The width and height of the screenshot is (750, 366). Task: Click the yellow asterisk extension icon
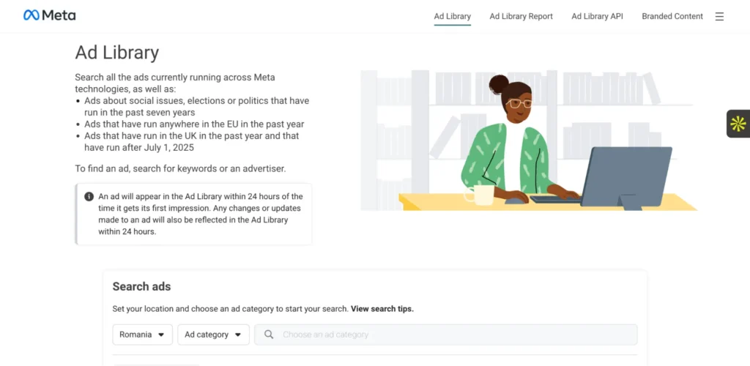[738, 124]
